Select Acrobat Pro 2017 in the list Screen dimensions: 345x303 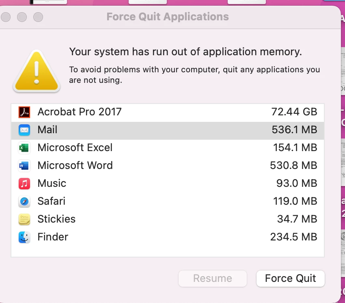(x=80, y=112)
